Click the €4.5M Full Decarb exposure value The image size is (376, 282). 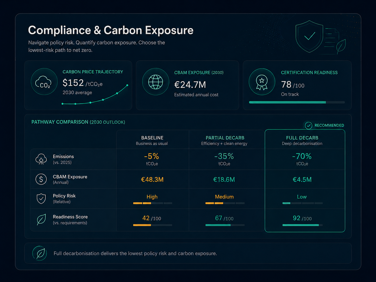(302, 179)
